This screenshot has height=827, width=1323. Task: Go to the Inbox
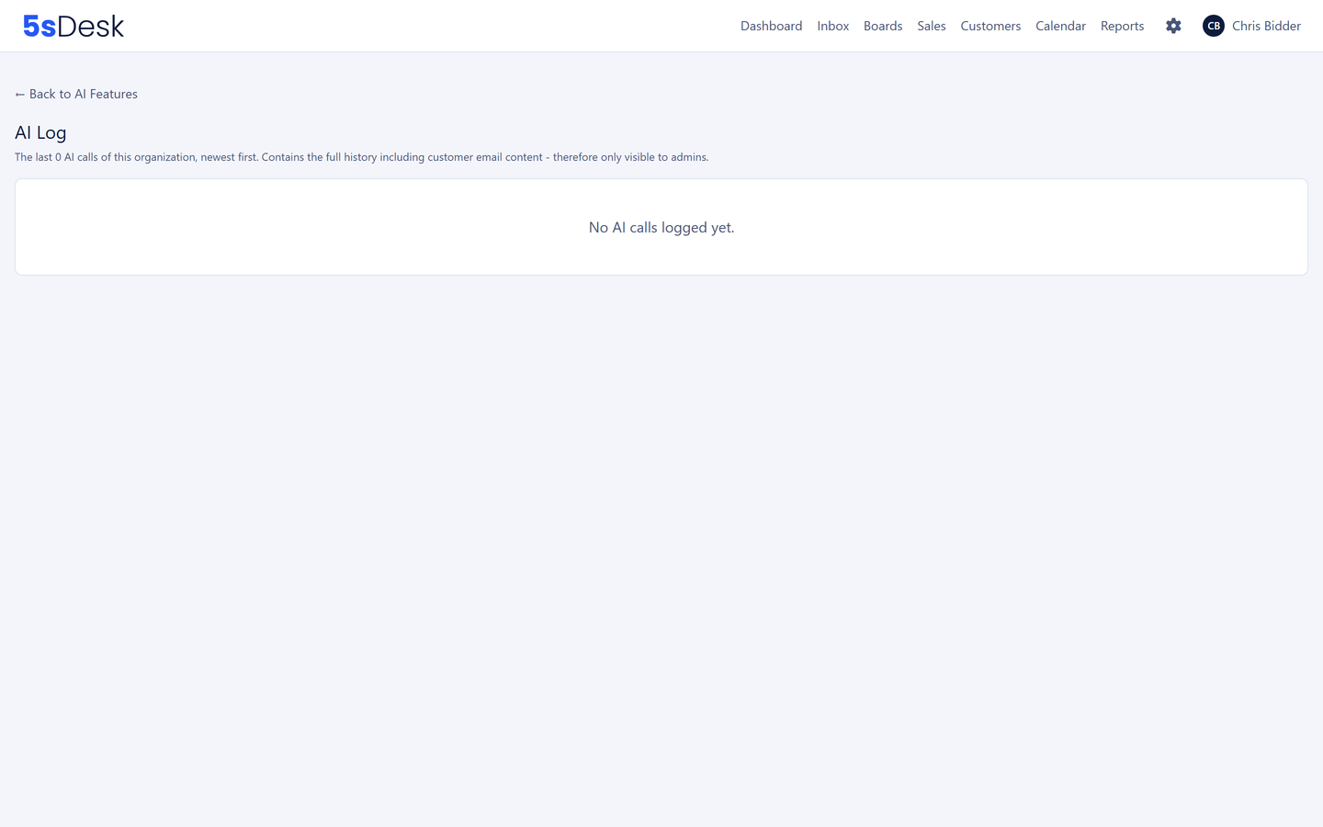tap(832, 26)
